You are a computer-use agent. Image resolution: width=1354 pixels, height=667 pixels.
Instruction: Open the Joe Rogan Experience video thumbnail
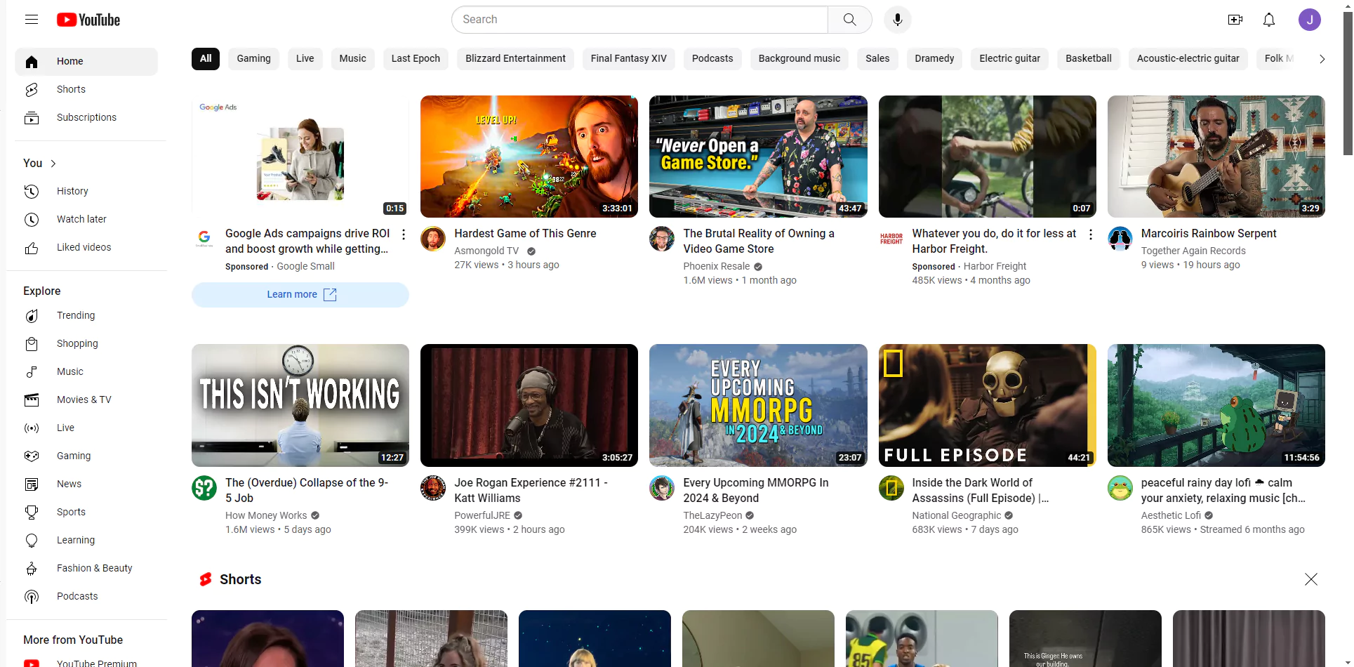(529, 405)
